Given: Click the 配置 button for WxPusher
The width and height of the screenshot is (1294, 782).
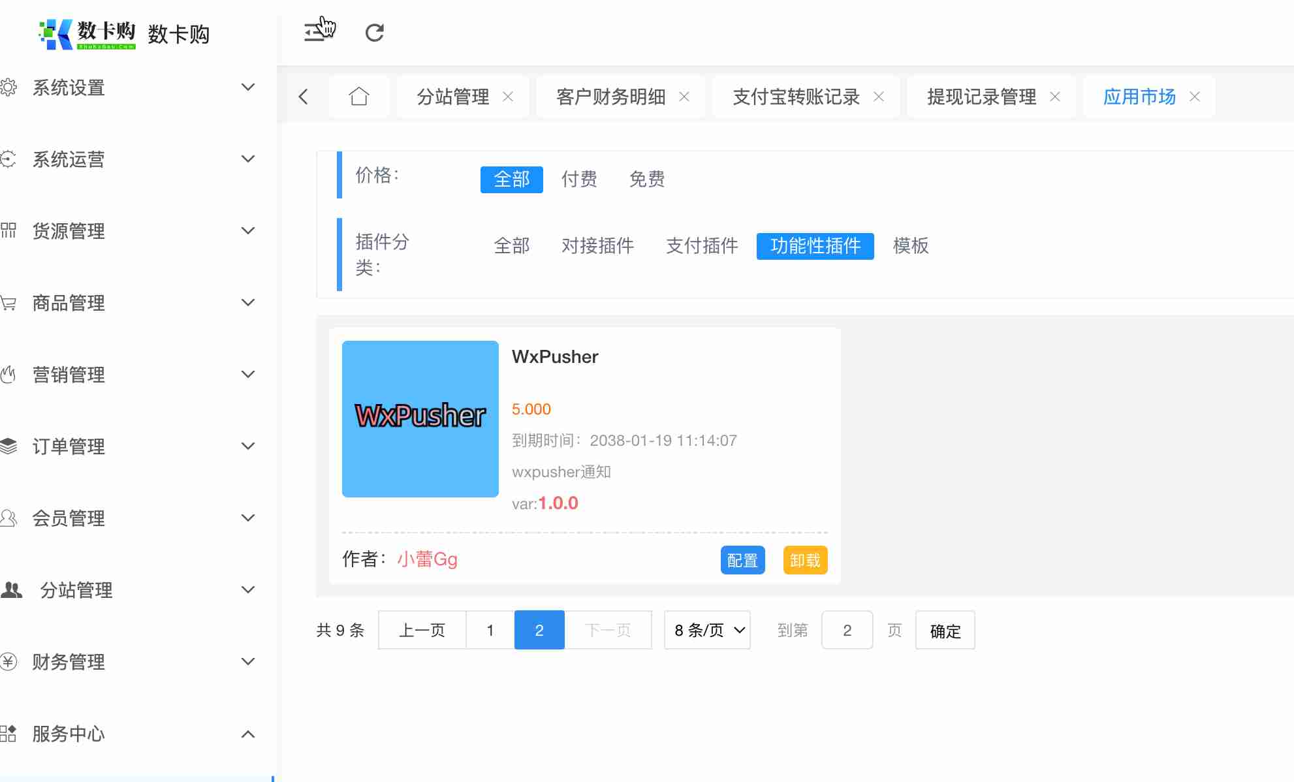Looking at the screenshot, I should coord(742,560).
